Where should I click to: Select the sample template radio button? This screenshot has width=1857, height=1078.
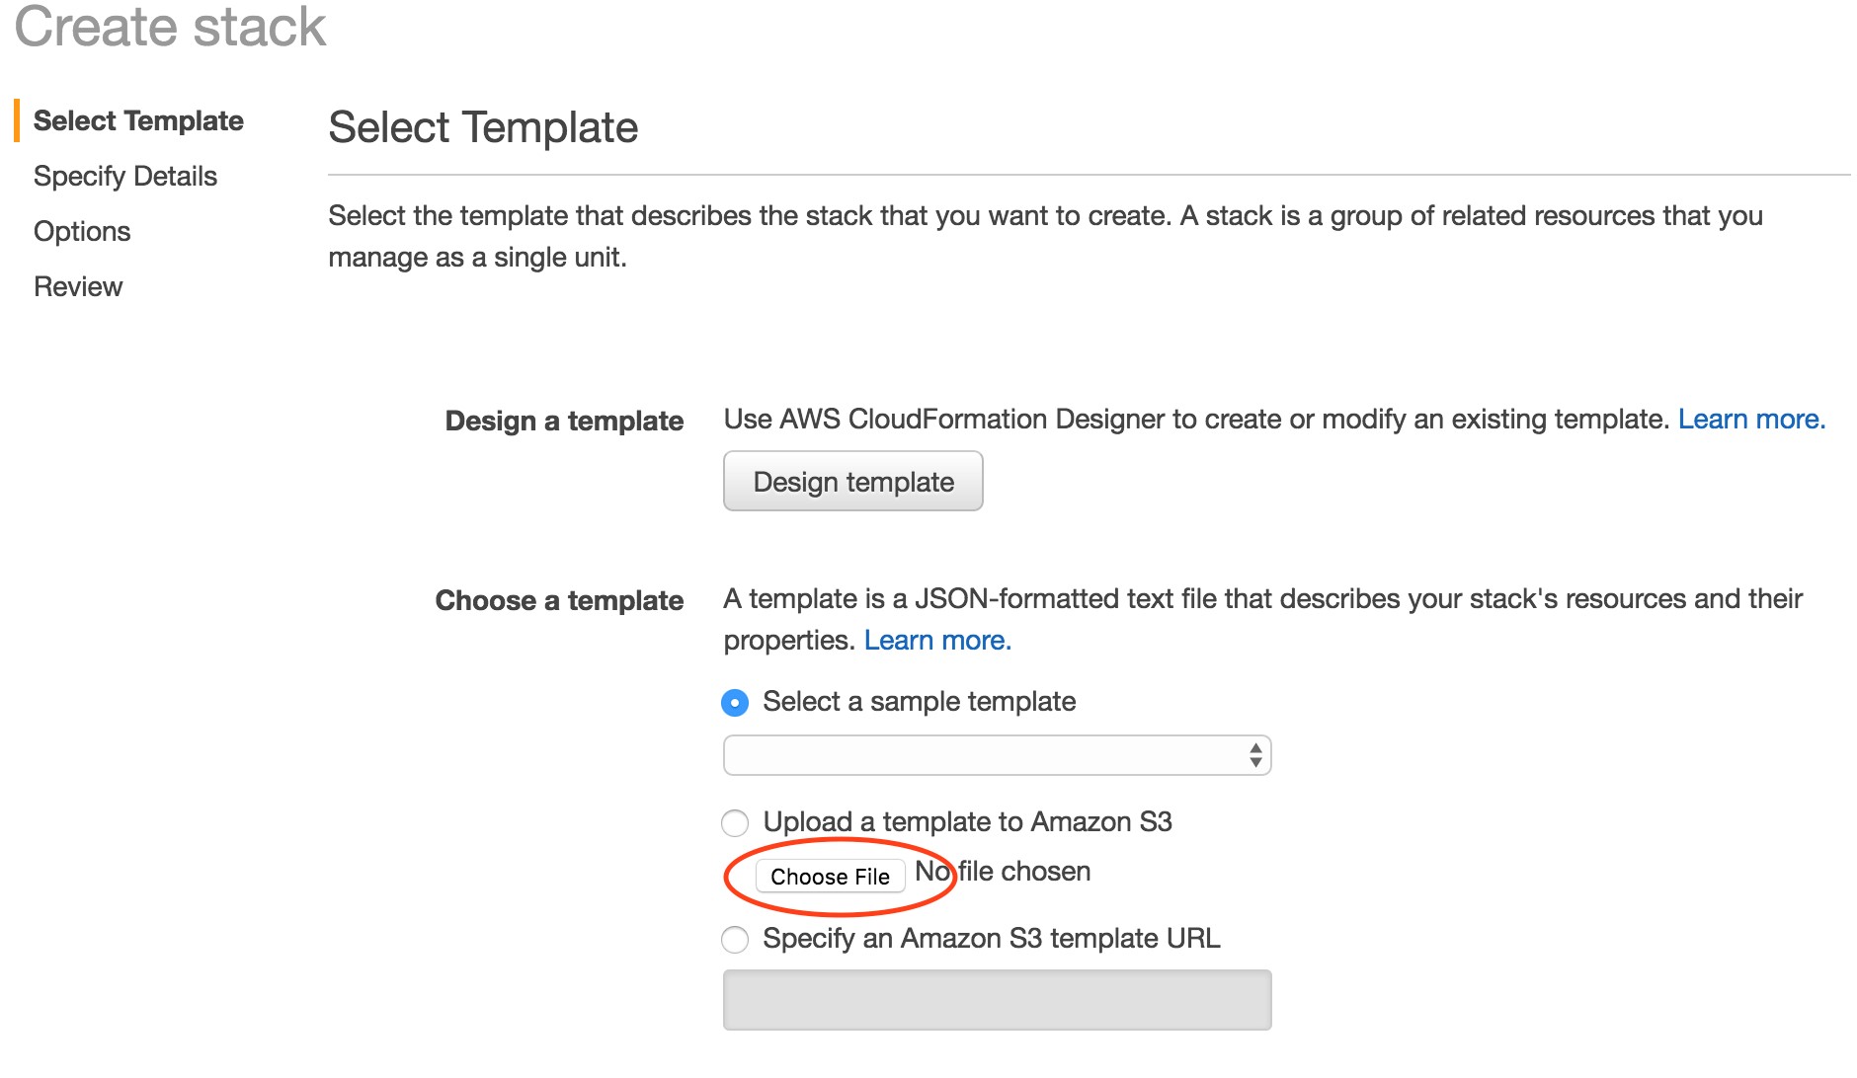(x=735, y=703)
